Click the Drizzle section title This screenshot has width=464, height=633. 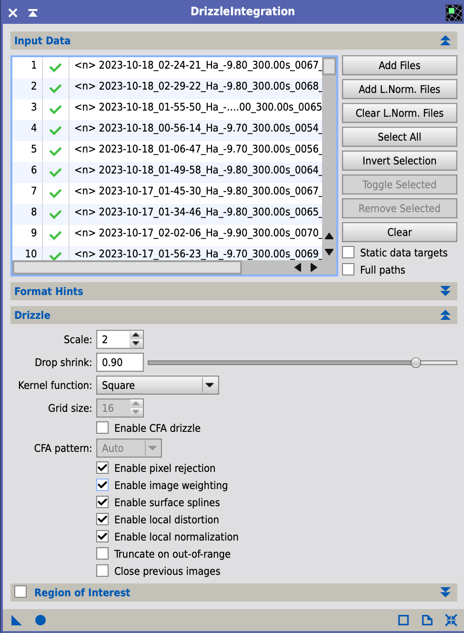pos(32,315)
